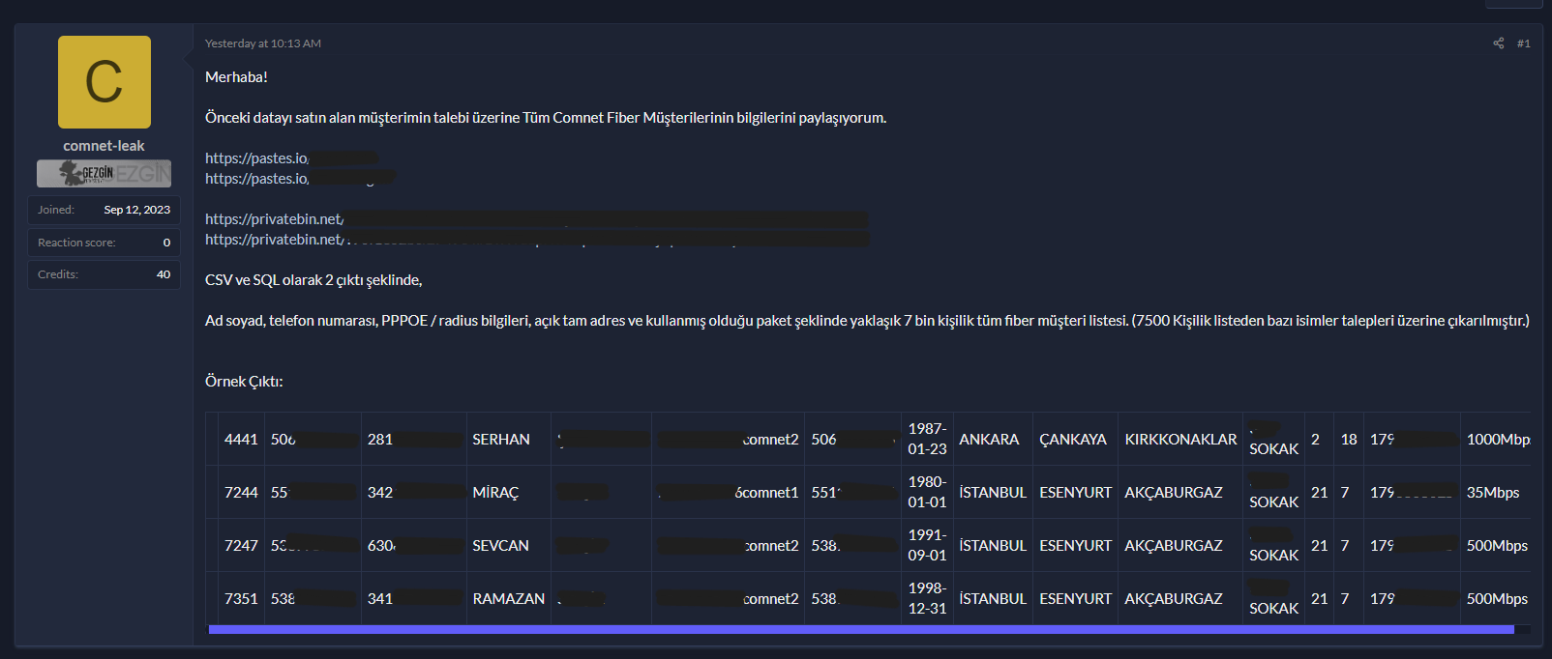Select the ANKARA cell in the table

(x=989, y=440)
